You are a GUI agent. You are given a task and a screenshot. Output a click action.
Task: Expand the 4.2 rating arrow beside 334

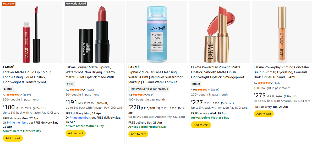[x=146, y=95]
